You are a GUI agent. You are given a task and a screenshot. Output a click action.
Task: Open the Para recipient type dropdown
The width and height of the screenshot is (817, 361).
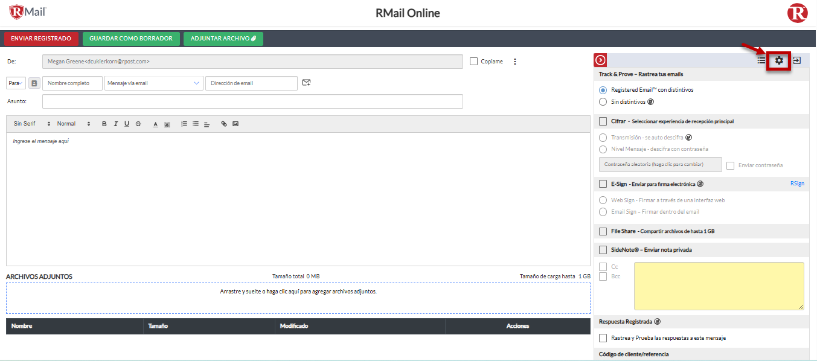pyautogui.click(x=16, y=83)
